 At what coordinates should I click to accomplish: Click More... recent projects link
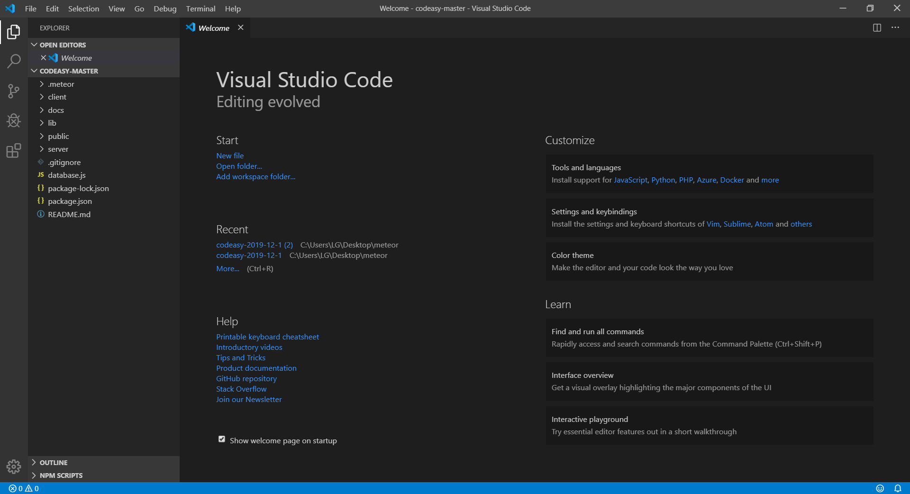tap(227, 268)
